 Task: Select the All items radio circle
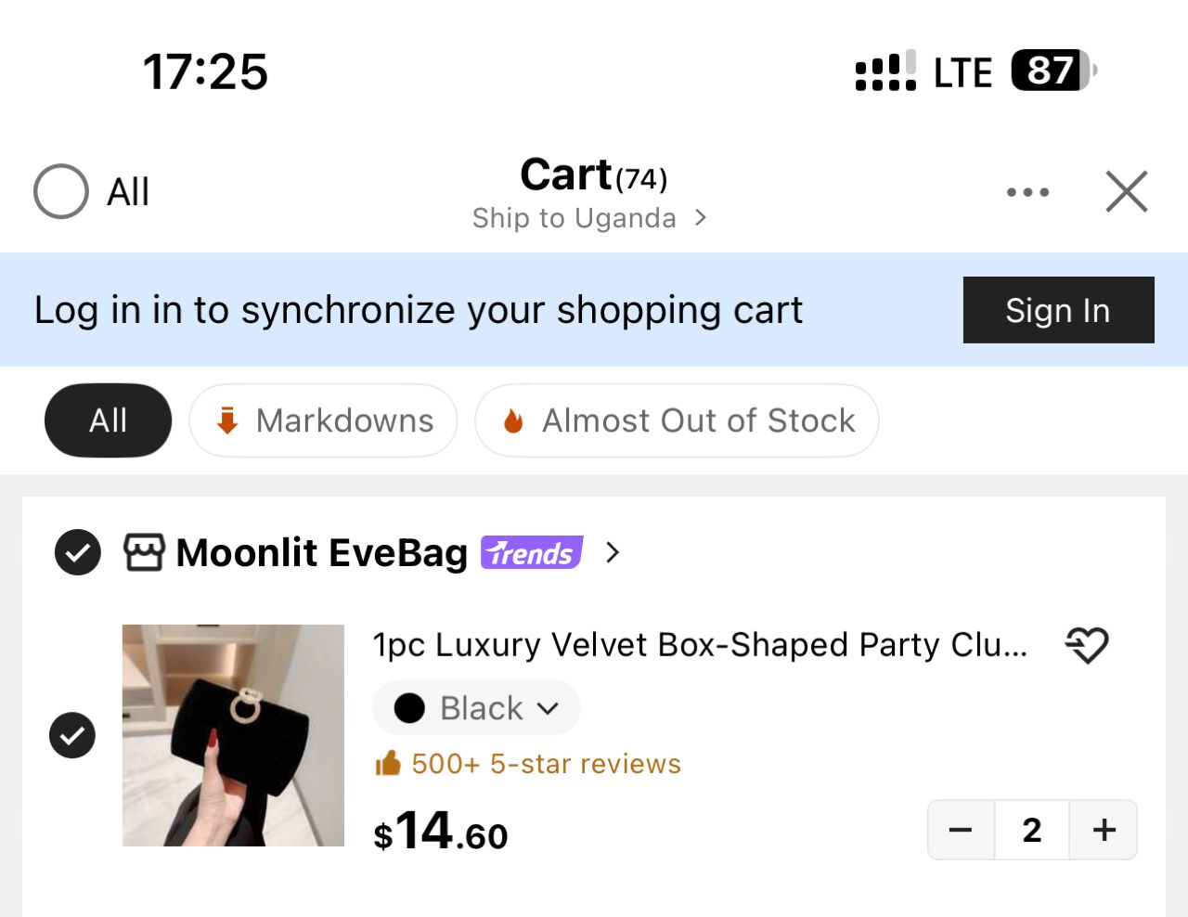(x=61, y=191)
